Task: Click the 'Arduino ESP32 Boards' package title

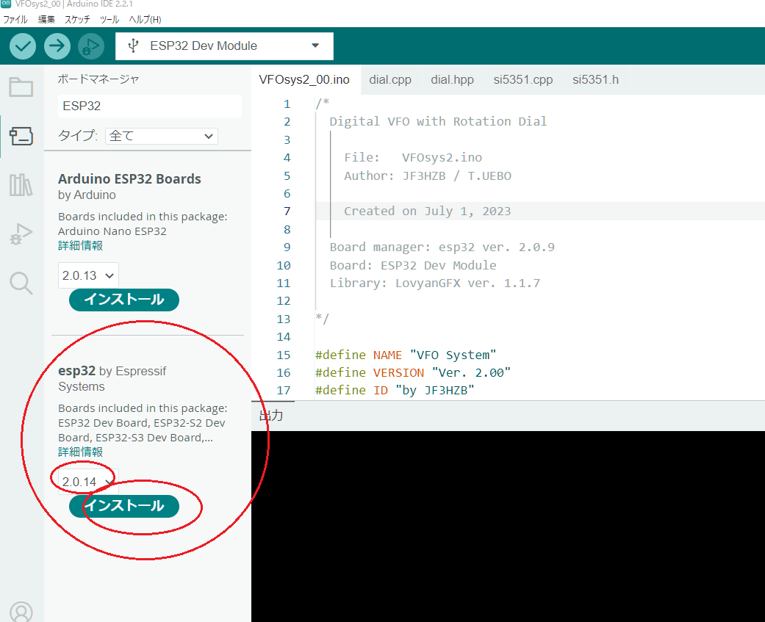Action: (129, 179)
